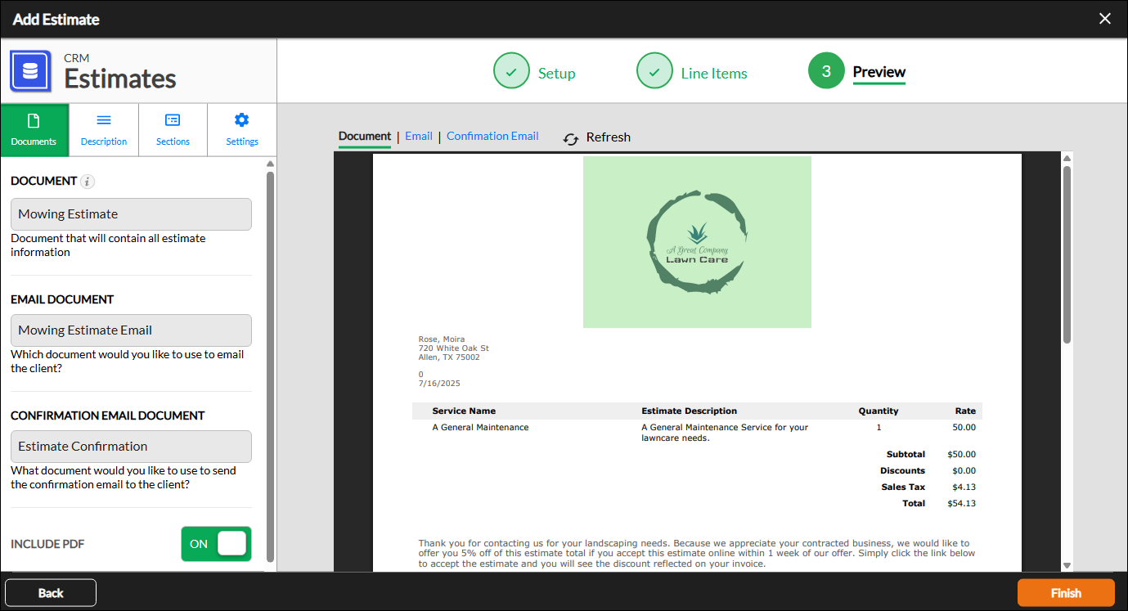Click the preview vertical scrollbar thumb
Image resolution: width=1128 pixels, height=611 pixels.
[1067, 254]
